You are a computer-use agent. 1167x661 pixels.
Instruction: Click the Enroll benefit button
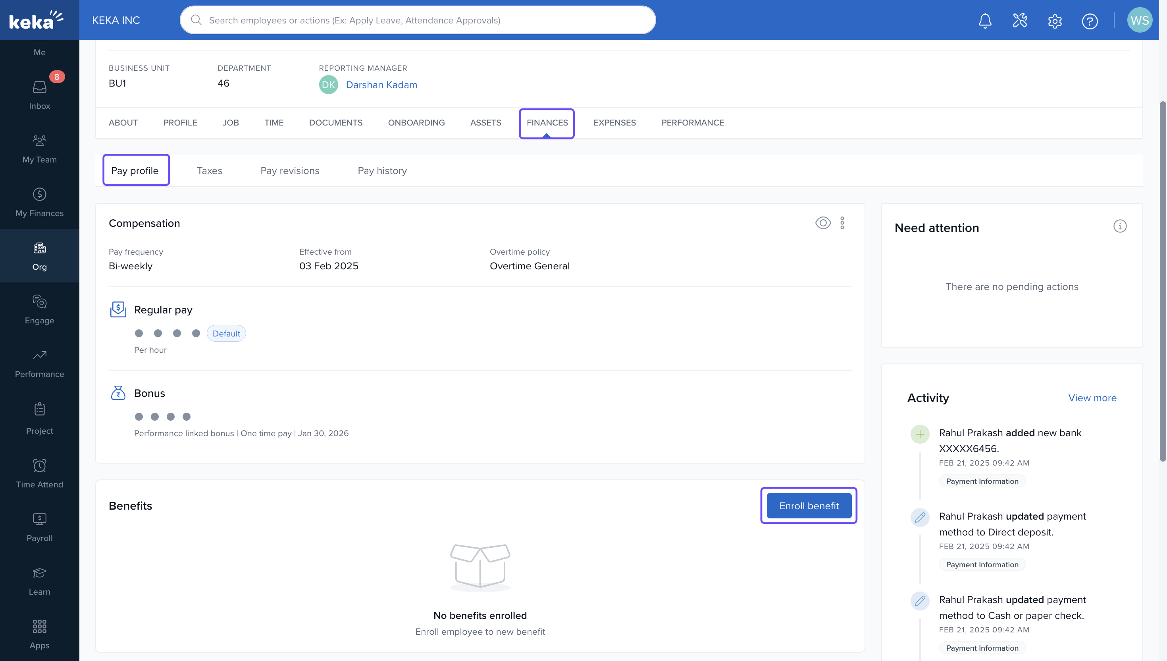pyautogui.click(x=809, y=506)
